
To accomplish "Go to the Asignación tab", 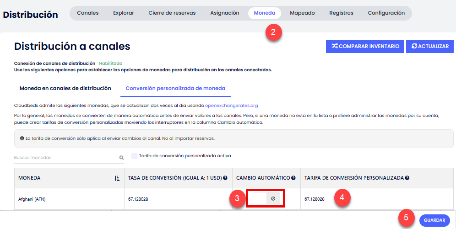I will click(225, 13).
